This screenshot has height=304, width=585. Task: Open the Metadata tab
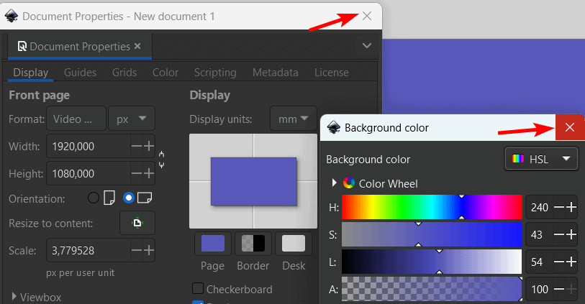pyautogui.click(x=276, y=73)
